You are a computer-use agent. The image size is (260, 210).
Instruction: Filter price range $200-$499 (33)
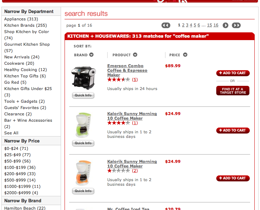(20, 174)
